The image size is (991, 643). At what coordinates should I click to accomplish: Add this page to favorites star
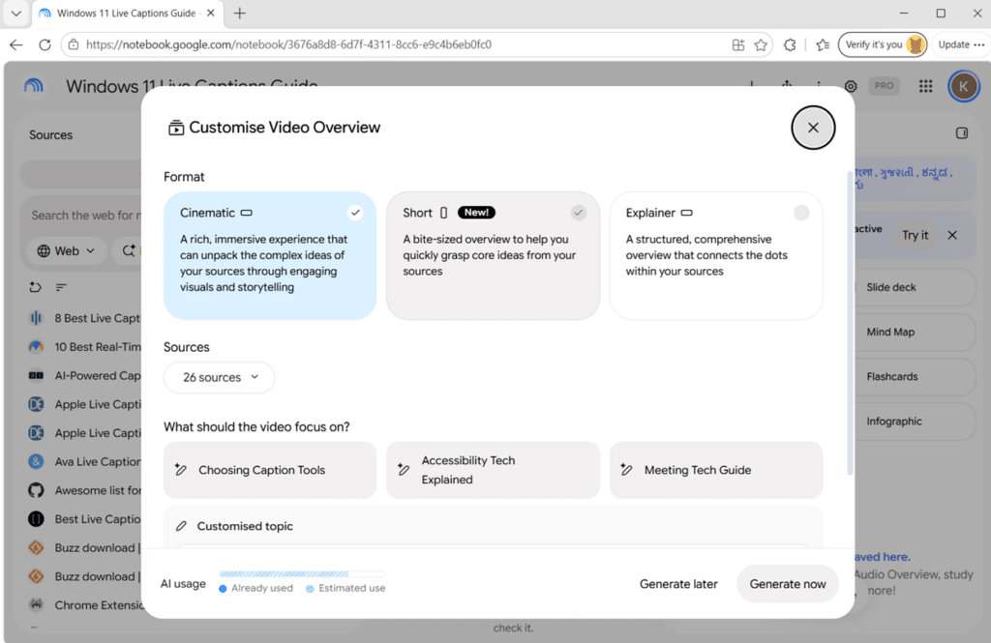761,44
